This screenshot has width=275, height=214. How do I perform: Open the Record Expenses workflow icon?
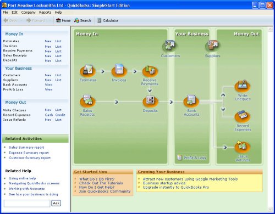point(243,116)
